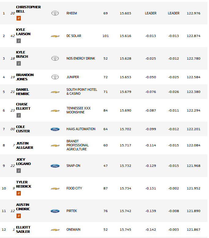The image size is (209, 238).
Task: Open Kyle Larson's driver name link
Action: click(23, 32)
